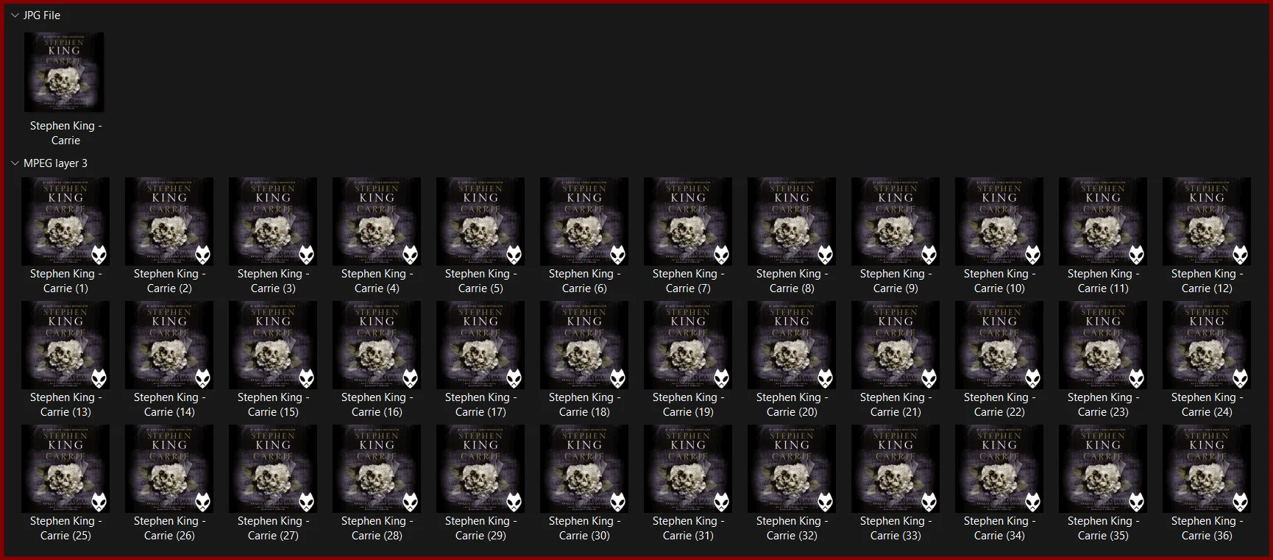
Task: Select the Carrie (12) MP3 file icon
Action: point(1207,221)
